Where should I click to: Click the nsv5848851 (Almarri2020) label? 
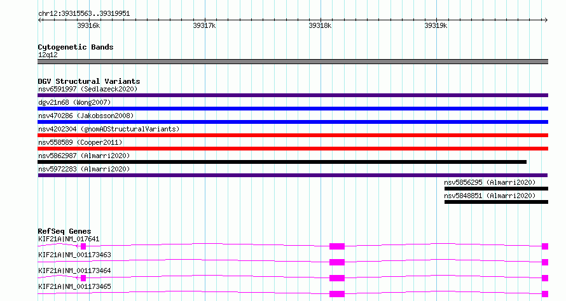(x=490, y=196)
